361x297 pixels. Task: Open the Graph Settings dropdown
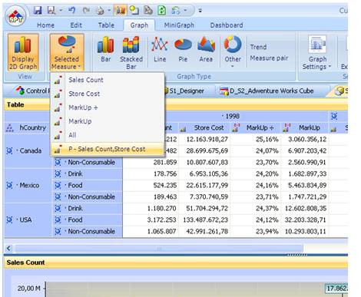pos(317,52)
